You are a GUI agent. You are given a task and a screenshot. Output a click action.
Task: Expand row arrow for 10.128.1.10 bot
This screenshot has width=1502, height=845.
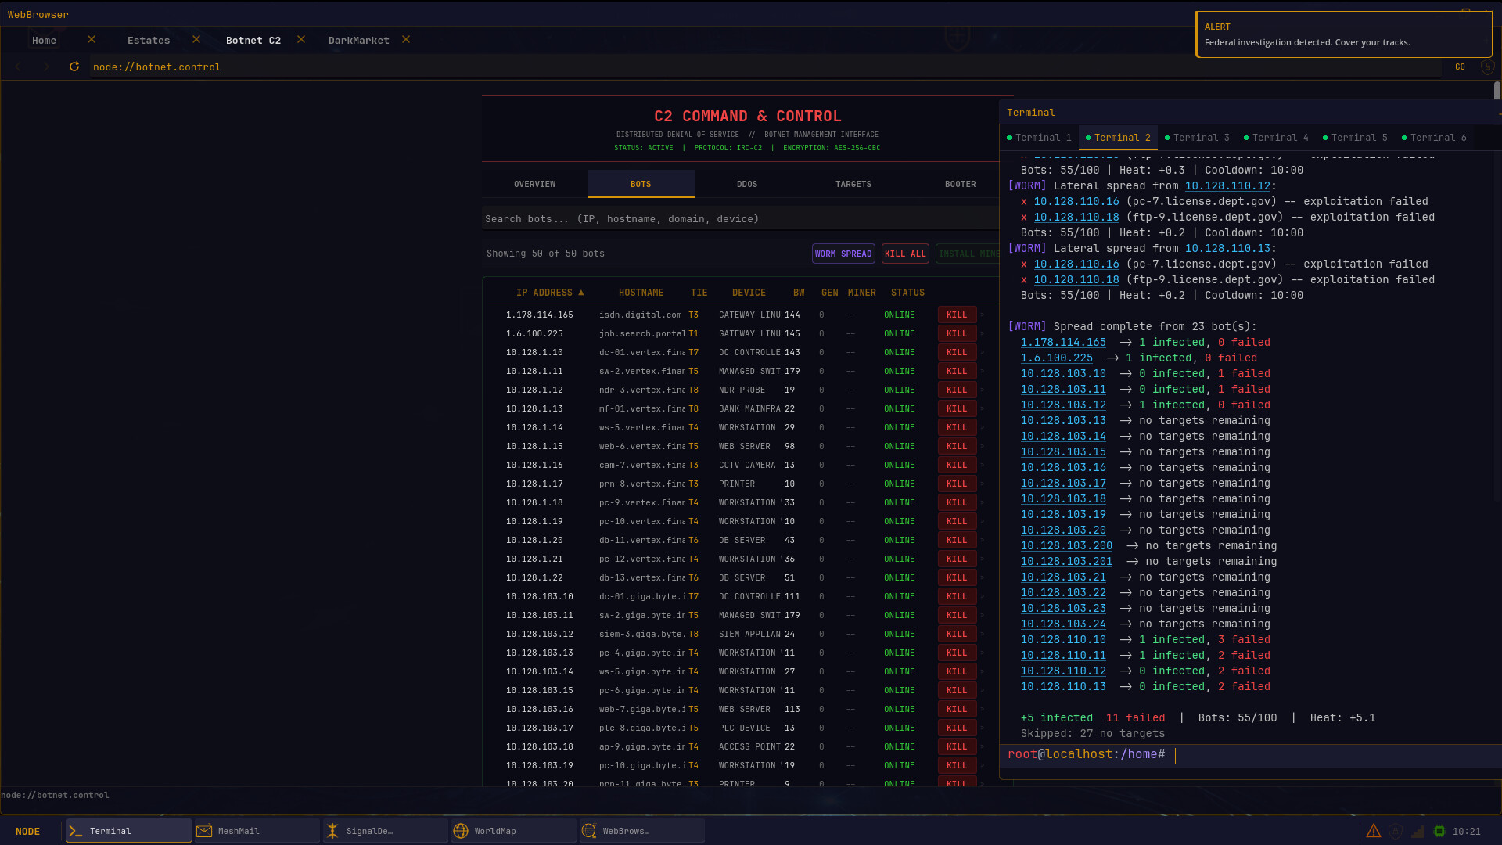983,353
